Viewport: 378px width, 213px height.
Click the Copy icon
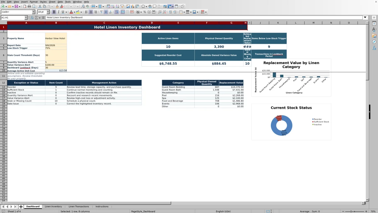point(44,6)
